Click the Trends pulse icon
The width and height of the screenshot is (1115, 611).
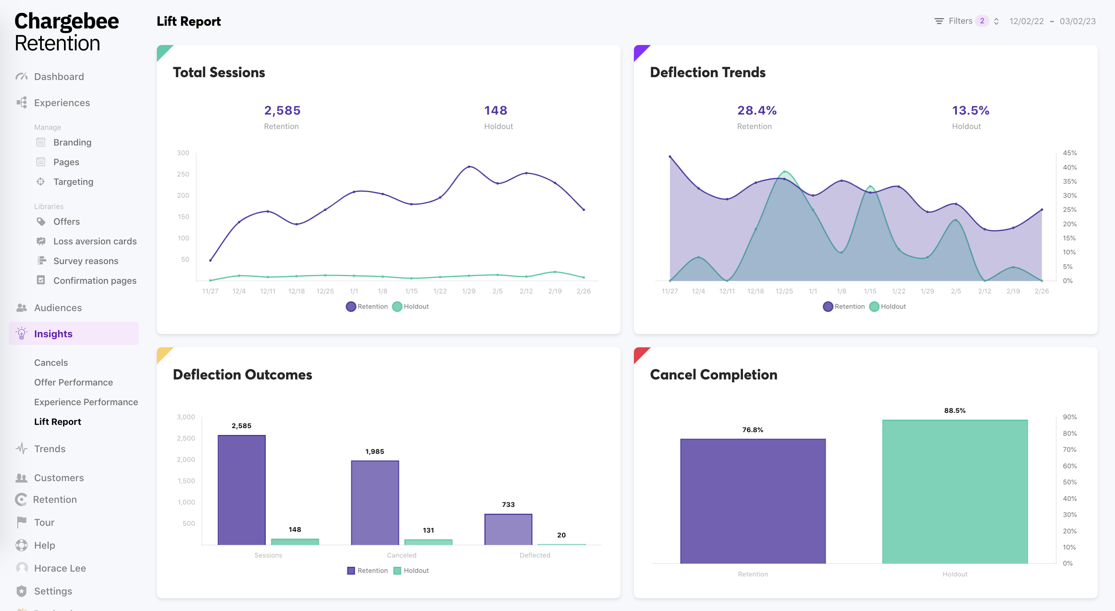pyautogui.click(x=21, y=449)
